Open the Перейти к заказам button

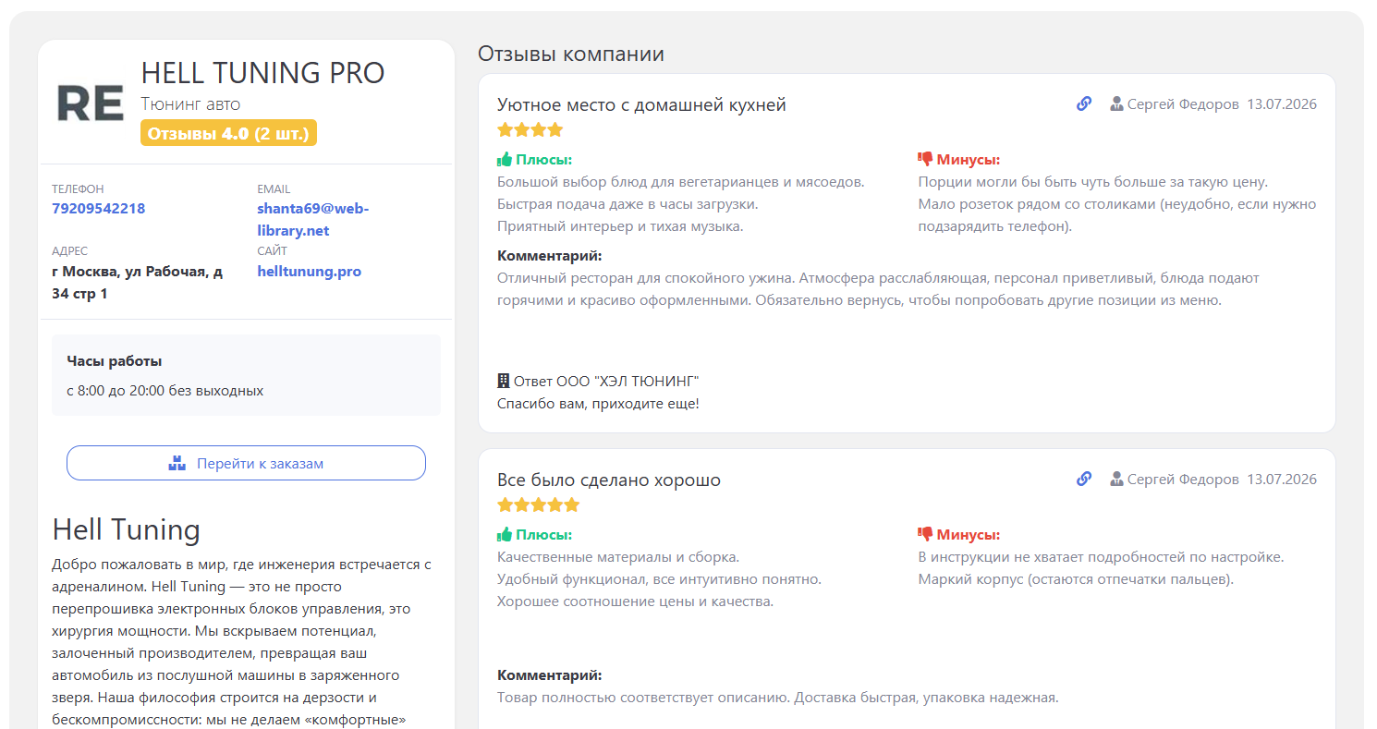[x=246, y=463]
